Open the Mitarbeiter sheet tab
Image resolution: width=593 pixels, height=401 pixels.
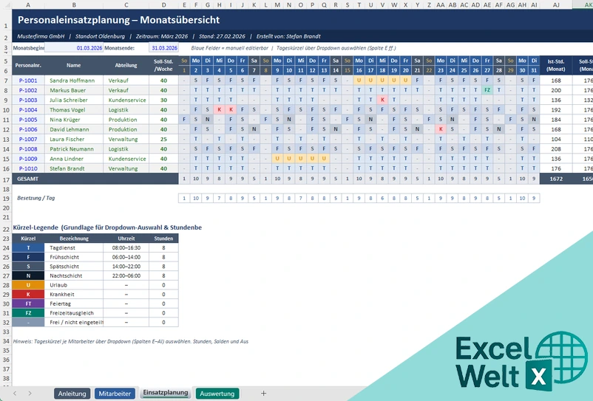[115, 394]
